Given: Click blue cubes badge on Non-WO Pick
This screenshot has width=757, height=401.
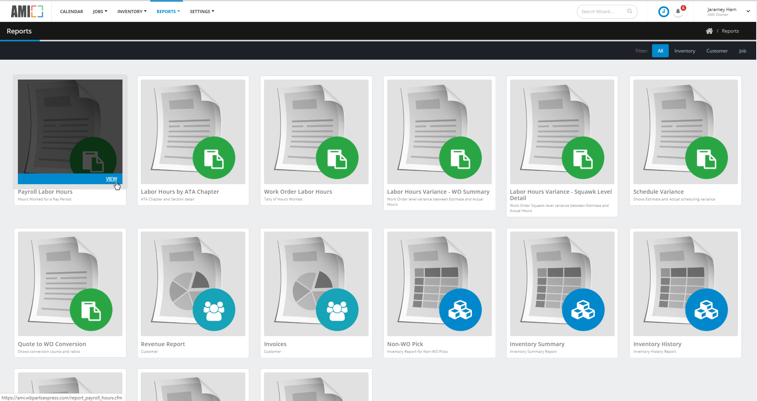Looking at the screenshot, I should point(460,310).
